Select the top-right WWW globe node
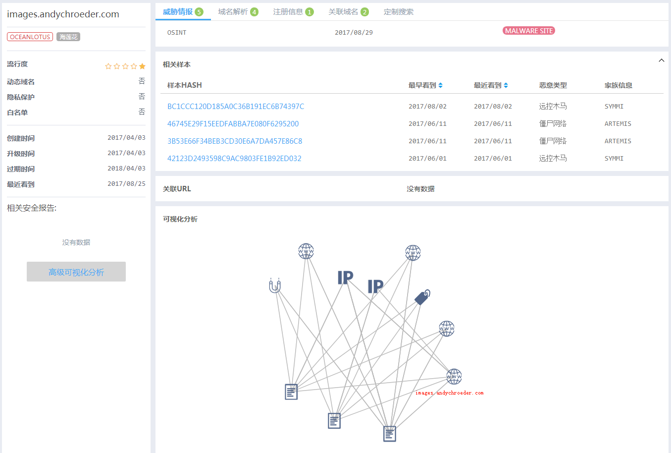Image resolution: width=671 pixels, height=453 pixels. click(413, 253)
